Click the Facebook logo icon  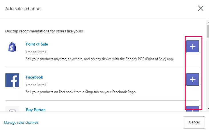[x=12, y=80]
